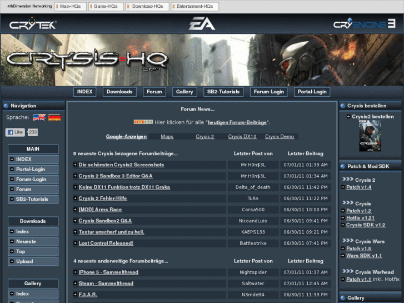Click triple-chevron icon beside Crysis 2 heading
This screenshot has height=303, width=404.
tap(348, 179)
